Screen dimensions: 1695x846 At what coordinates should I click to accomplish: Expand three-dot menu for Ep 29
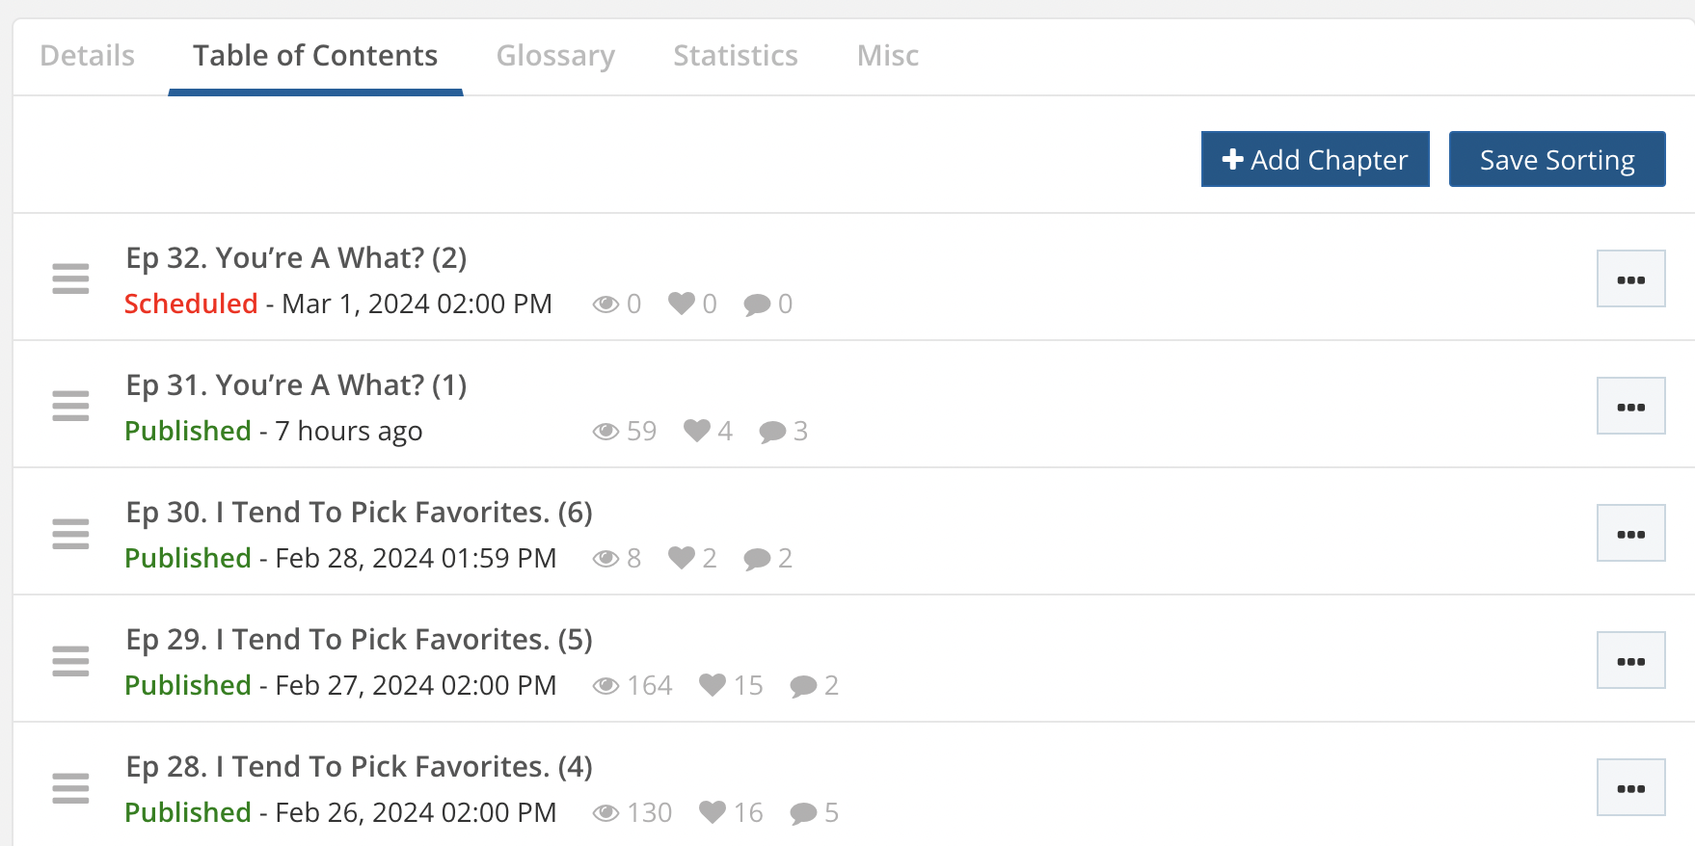coord(1630,661)
